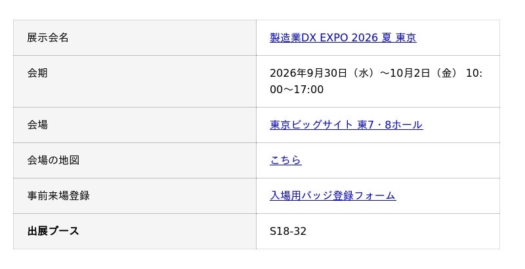Click the 会期 label cell
Viewport: 525px width, 269px height.
(x=135, y=81)
